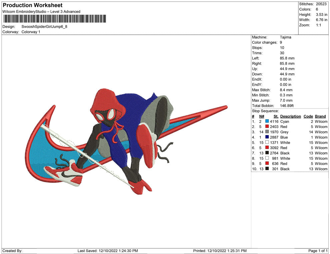Viewport: 330px width, 254px height.
Task: Click the Red swatch for stitch count 2403
Action: pos(267,126)
